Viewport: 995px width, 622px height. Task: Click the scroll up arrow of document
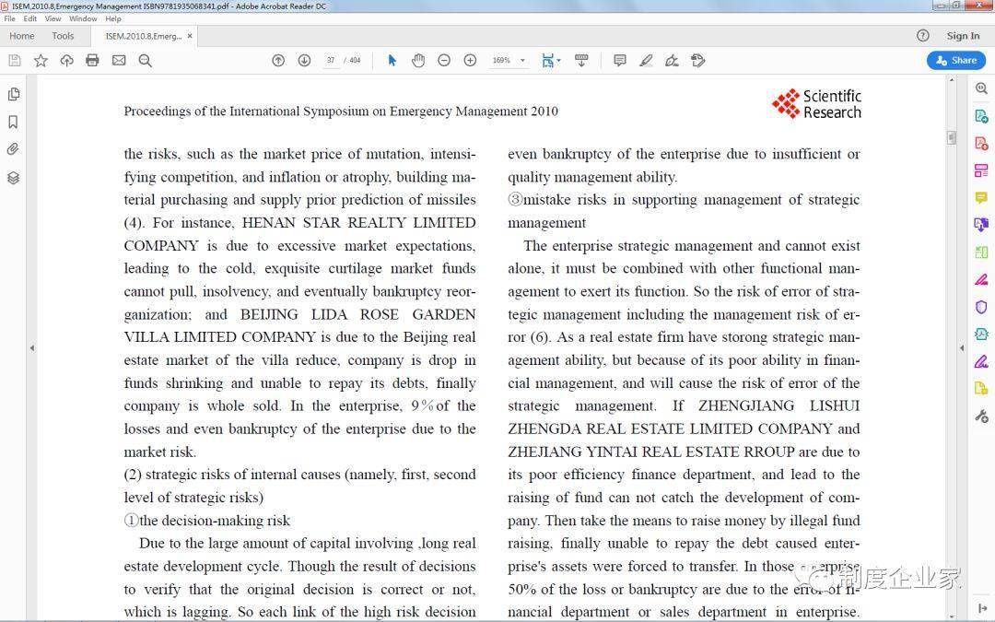[951, 80]
